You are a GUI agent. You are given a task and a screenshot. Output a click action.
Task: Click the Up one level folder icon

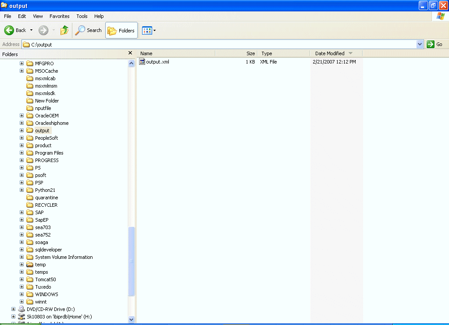coord(64,30)
